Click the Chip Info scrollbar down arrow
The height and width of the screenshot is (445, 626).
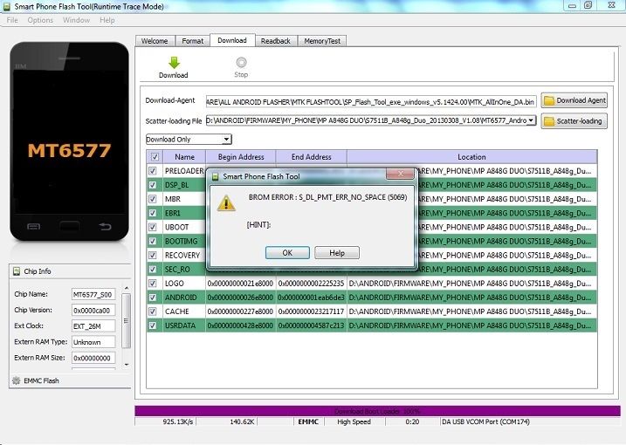point(126,365)
